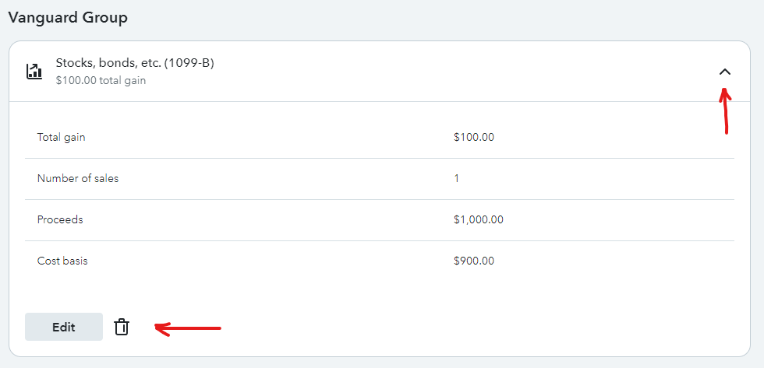Click the "Vanguard Group" heading
Screen dimensions: 764x368
pyautogui.click(x=68, y=17)
